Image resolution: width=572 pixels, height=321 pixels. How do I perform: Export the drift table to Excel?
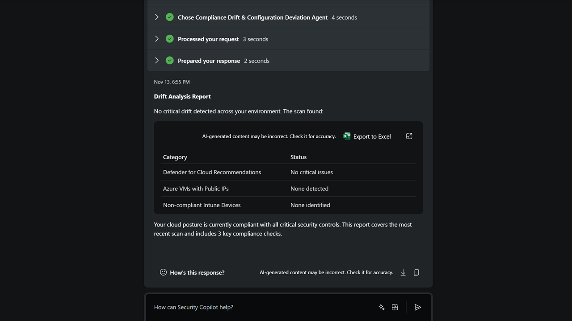point(367,136)
